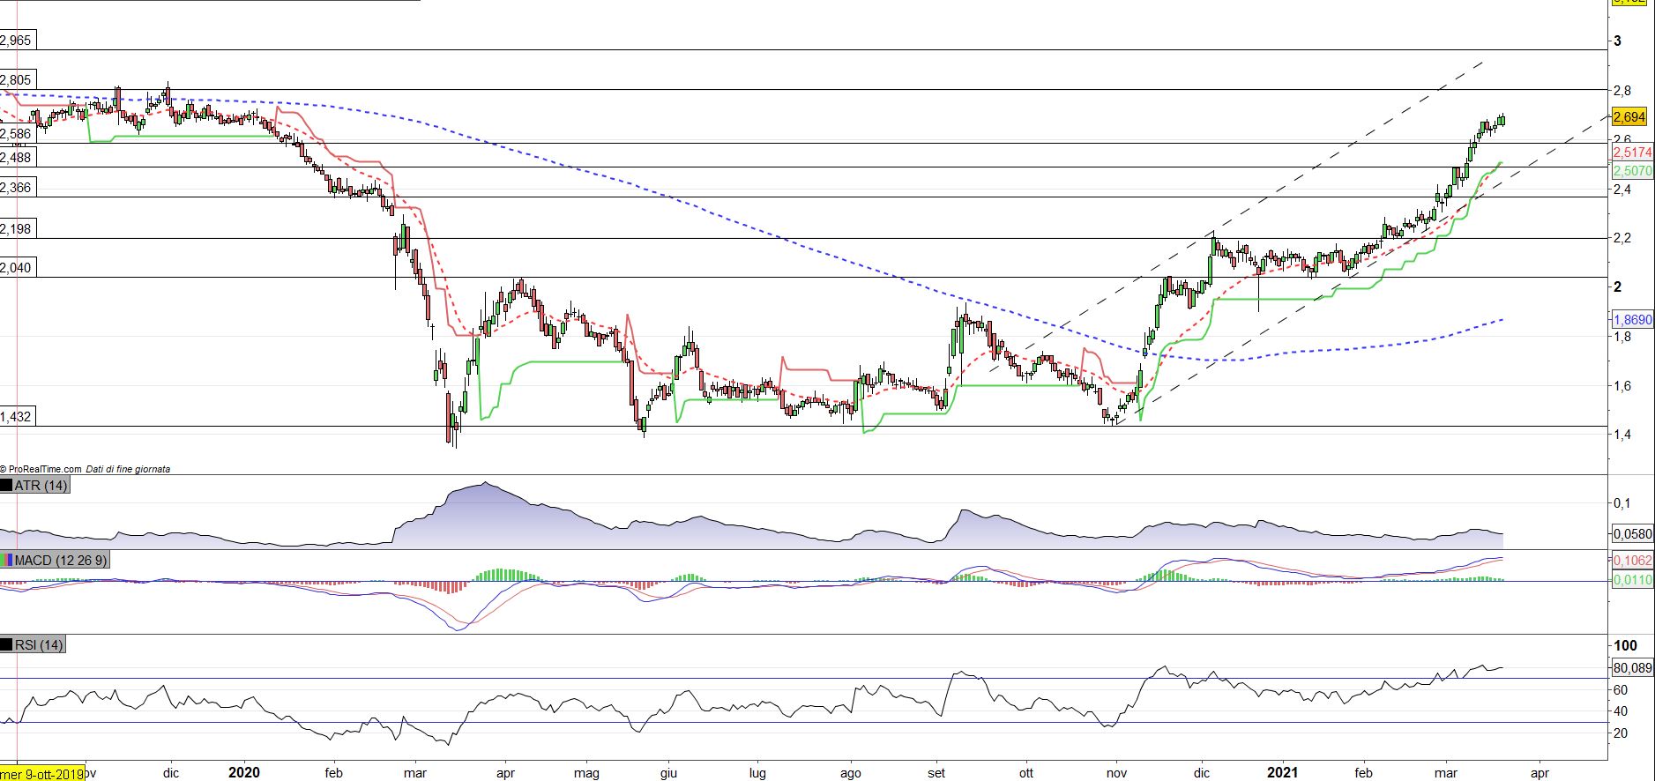Select the 2,805 horizontal level label
The image size is (1655, 781).
pyautogui.click(x=16, y=80)
